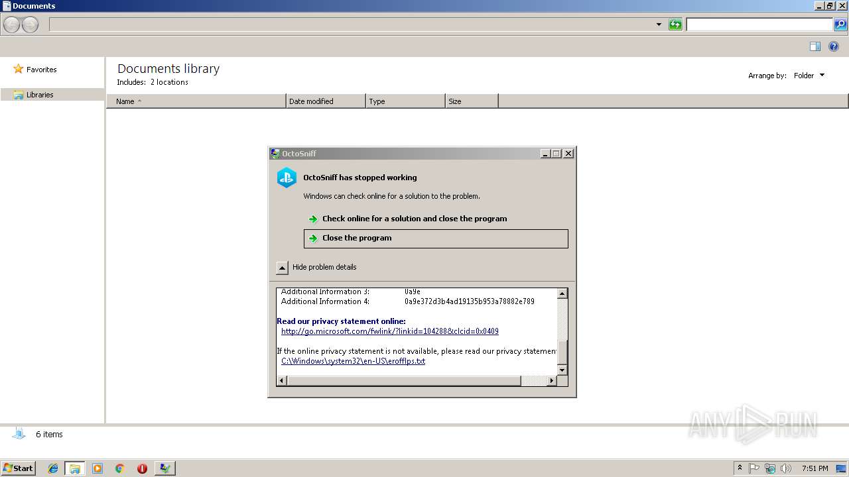Screen dimensions: 849x477
Task: Launch Windows Media Player from taskbar
Action: click(98, 468)
